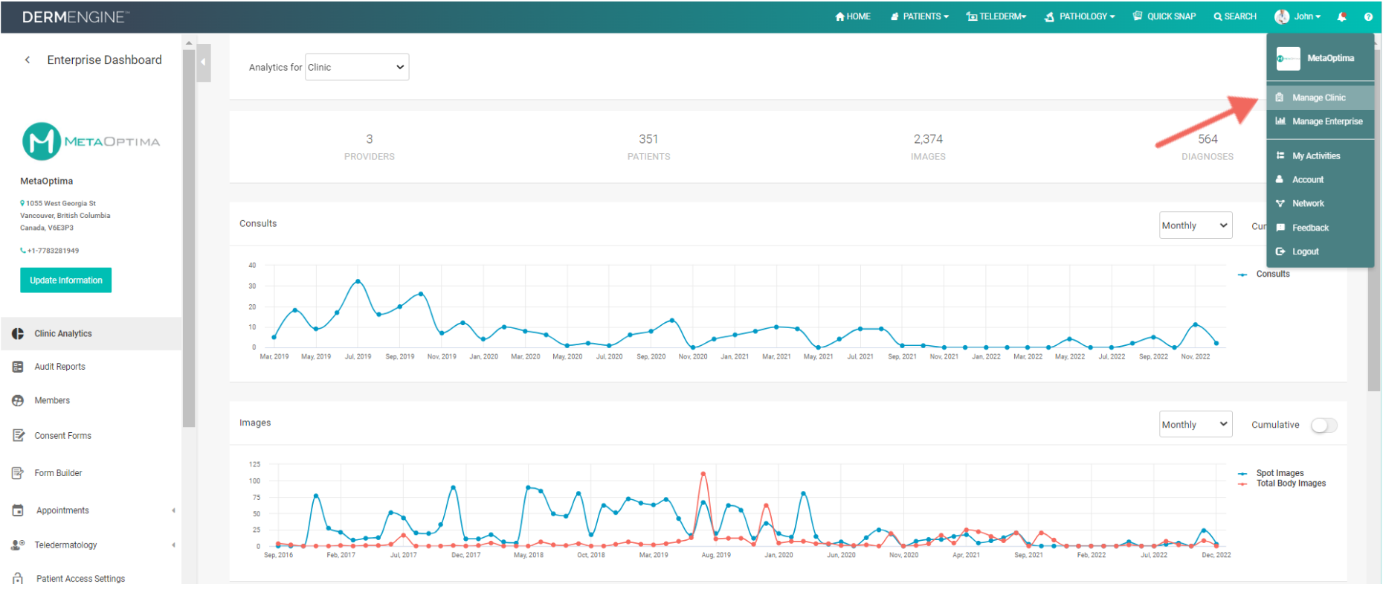The image size is (1383, 610).
Task: Select Manage Clinic from user menu
Action: [x=1318, y=97]
